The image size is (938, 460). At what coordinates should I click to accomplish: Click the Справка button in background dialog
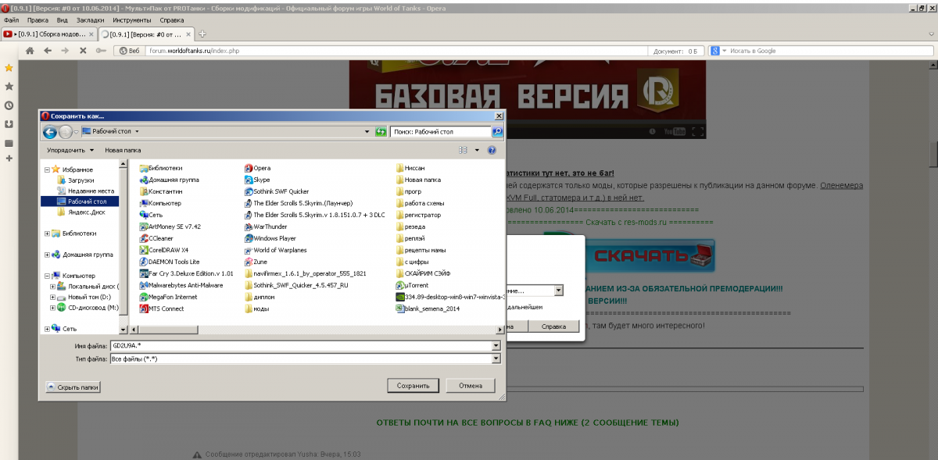(553, 326)
